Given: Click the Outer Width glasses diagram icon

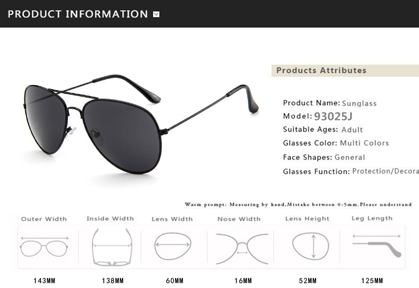Looking at the screenshot, I should [44, 247].
